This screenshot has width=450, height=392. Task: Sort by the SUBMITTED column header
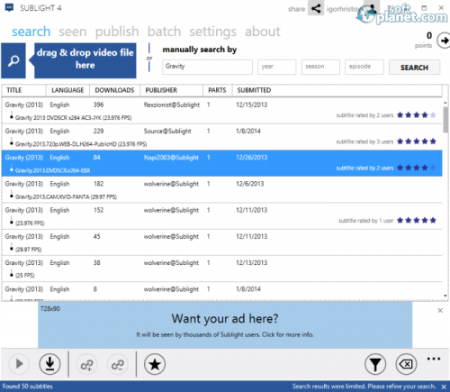[x=337, y=90]
